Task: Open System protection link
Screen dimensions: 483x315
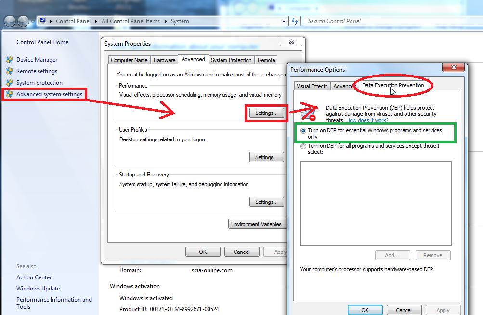Action: click(x=39, y=82)
